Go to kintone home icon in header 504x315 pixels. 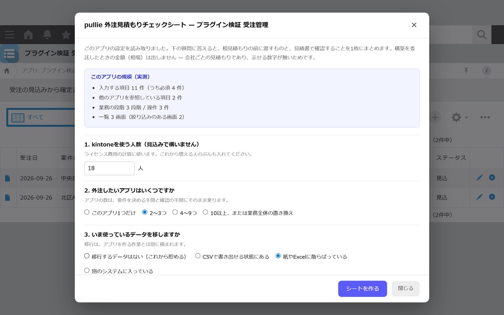click(28, 35)
